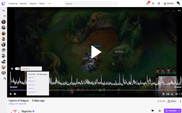Select the 'gonna: 6' keyword
182x113 pixels.
coord(32,92)
